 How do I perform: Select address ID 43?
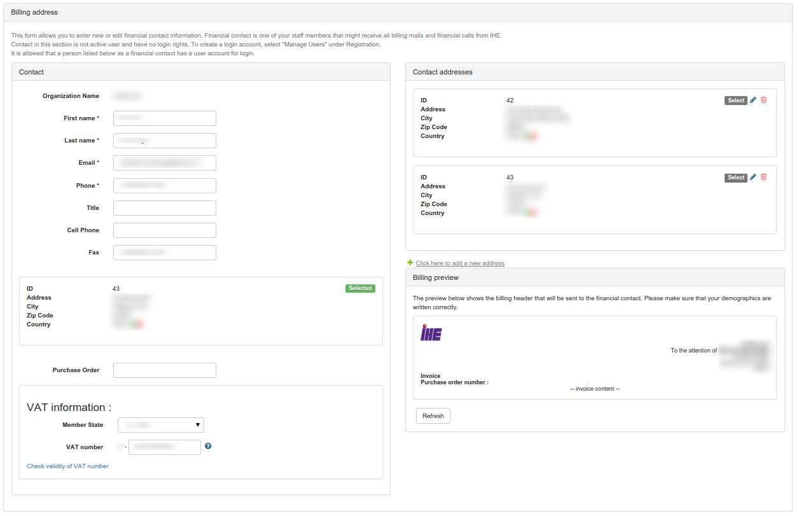pyautogui.click(x=736, y=178)
